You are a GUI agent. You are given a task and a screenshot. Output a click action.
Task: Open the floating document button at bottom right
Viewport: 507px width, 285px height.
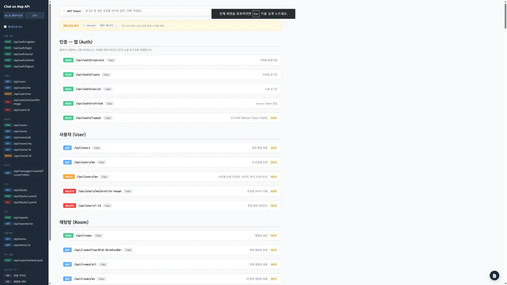tap(494, 275)
